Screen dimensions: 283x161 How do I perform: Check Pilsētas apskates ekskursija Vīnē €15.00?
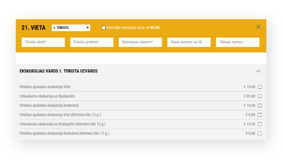(260, 87)
